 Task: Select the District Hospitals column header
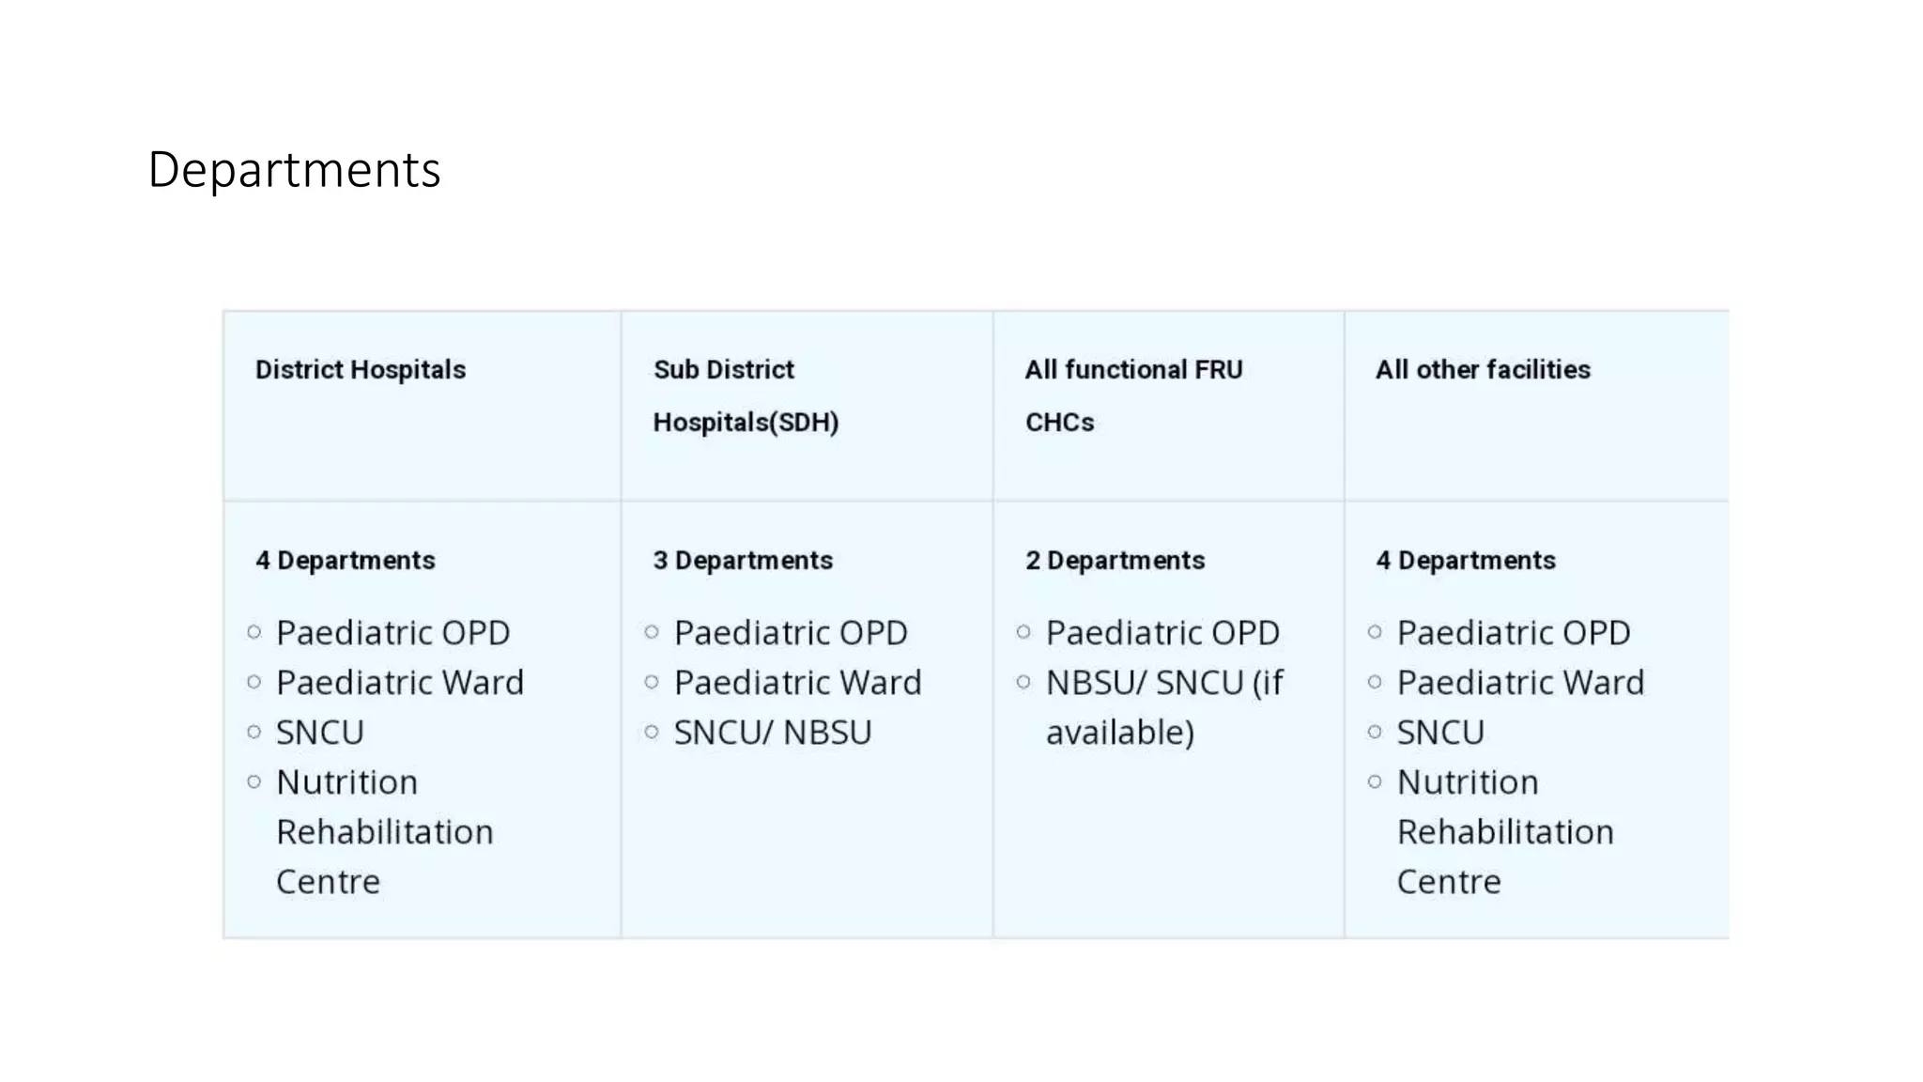point(361,370)
